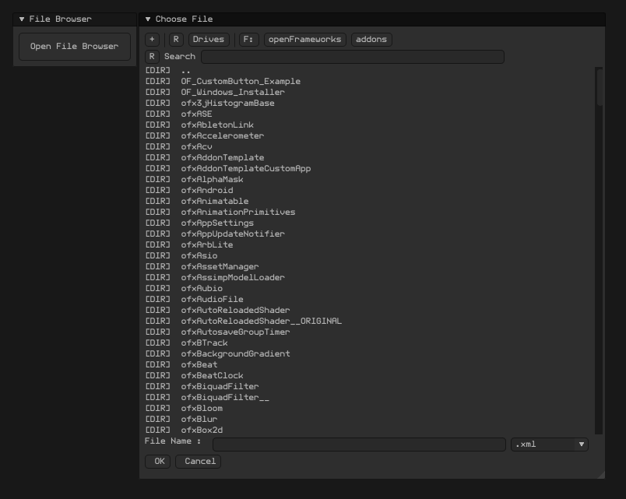The width and height of the screenshot is (626, 499).
Task: Click the plus create-directory button
Action: 152,40
